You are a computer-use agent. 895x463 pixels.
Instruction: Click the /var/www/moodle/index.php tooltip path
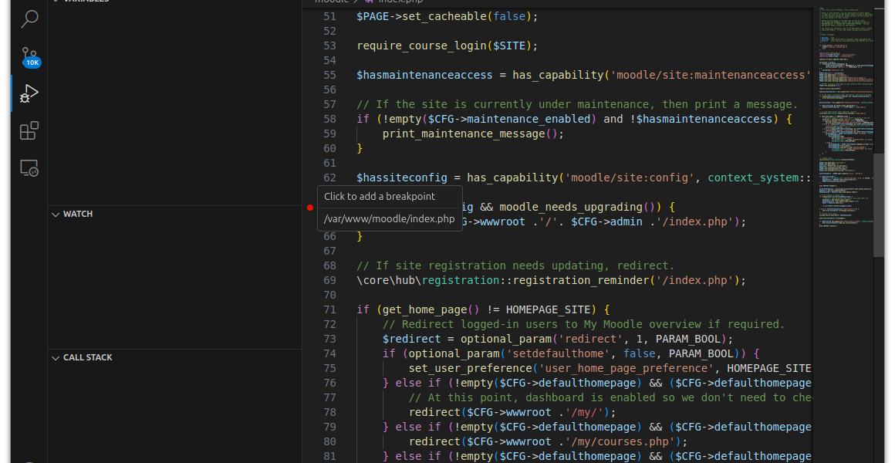click(390, 219)
